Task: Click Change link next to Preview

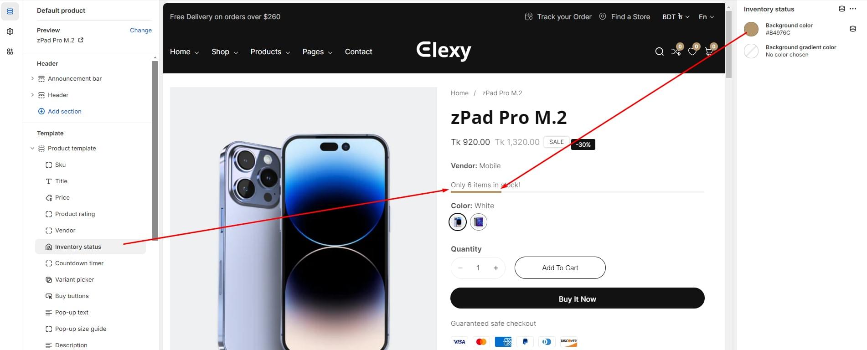Action: coord(141,30)
